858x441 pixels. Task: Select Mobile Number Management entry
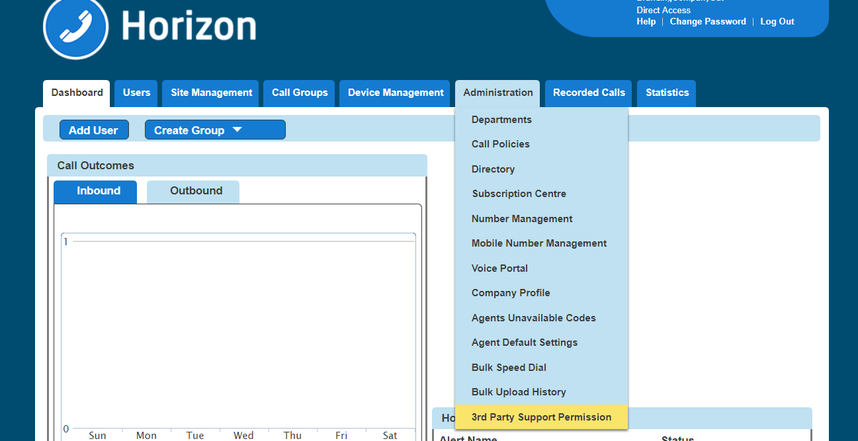click(541, 243)
